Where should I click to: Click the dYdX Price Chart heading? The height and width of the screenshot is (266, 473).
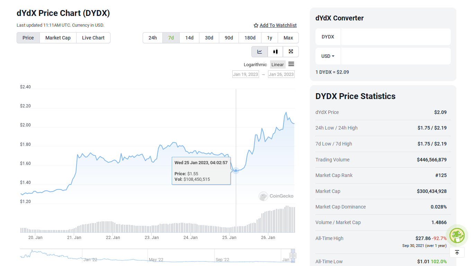coord(63,13)
